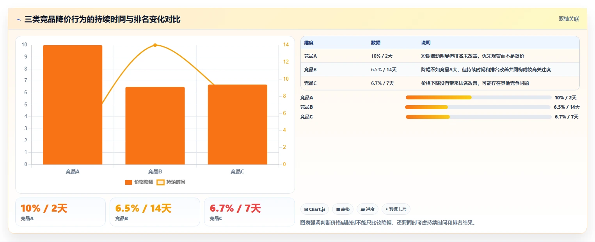
Task: Click the 竞品A x-axis label
Action: [x=73, y=171]
